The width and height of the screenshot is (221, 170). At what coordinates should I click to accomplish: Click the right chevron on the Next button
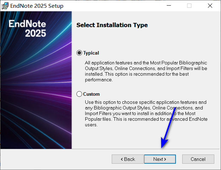[x=165, y=159]
